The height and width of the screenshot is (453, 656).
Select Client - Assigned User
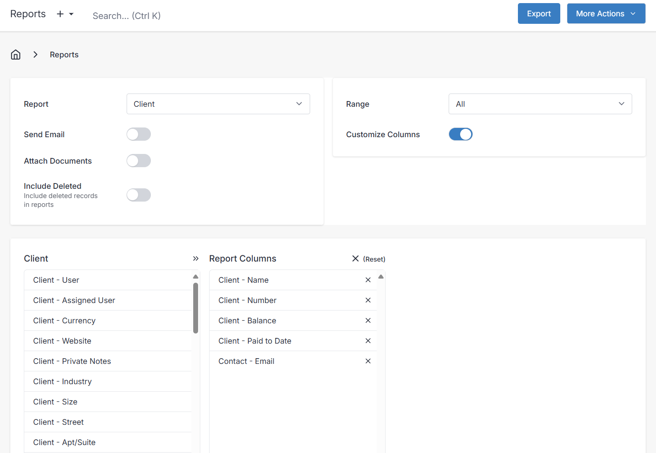tap(108, 300)
